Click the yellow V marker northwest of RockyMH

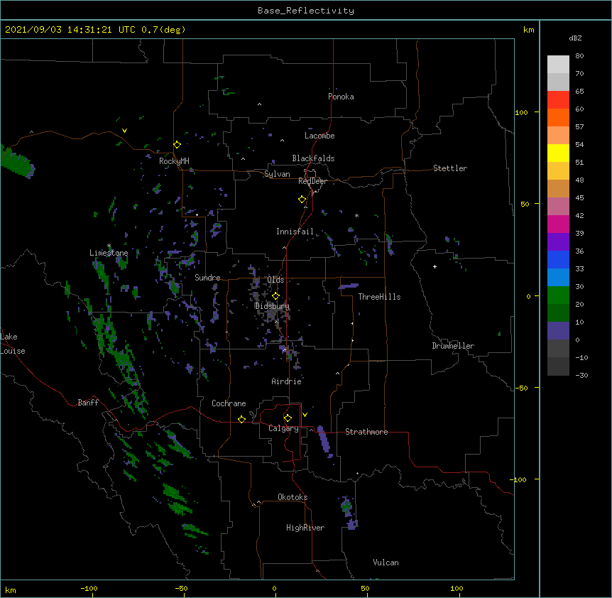click(124, 131)
